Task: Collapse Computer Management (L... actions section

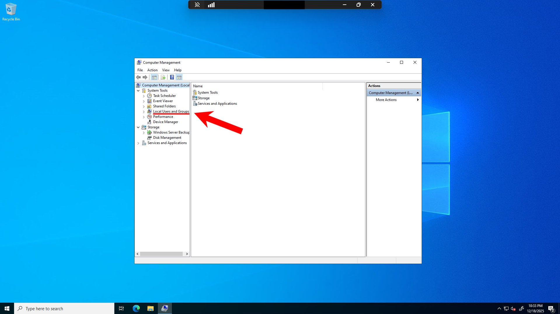Action: point(418,93)
